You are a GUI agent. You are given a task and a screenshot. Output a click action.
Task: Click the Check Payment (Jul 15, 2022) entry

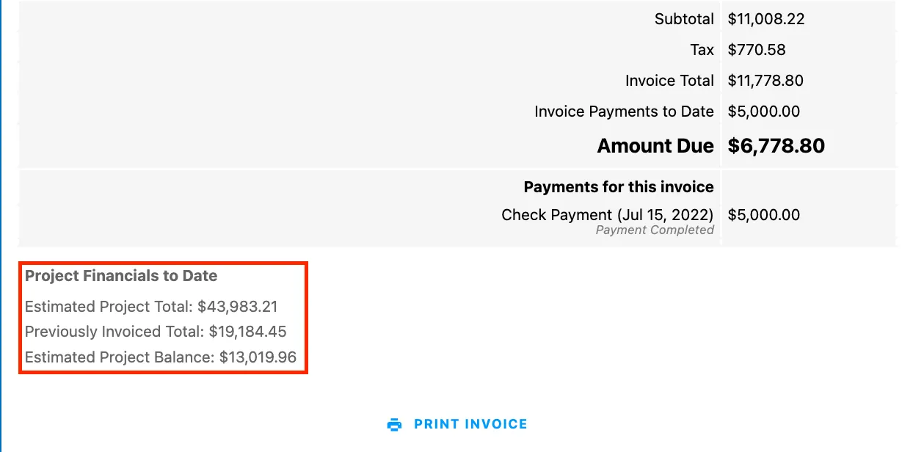607,215
